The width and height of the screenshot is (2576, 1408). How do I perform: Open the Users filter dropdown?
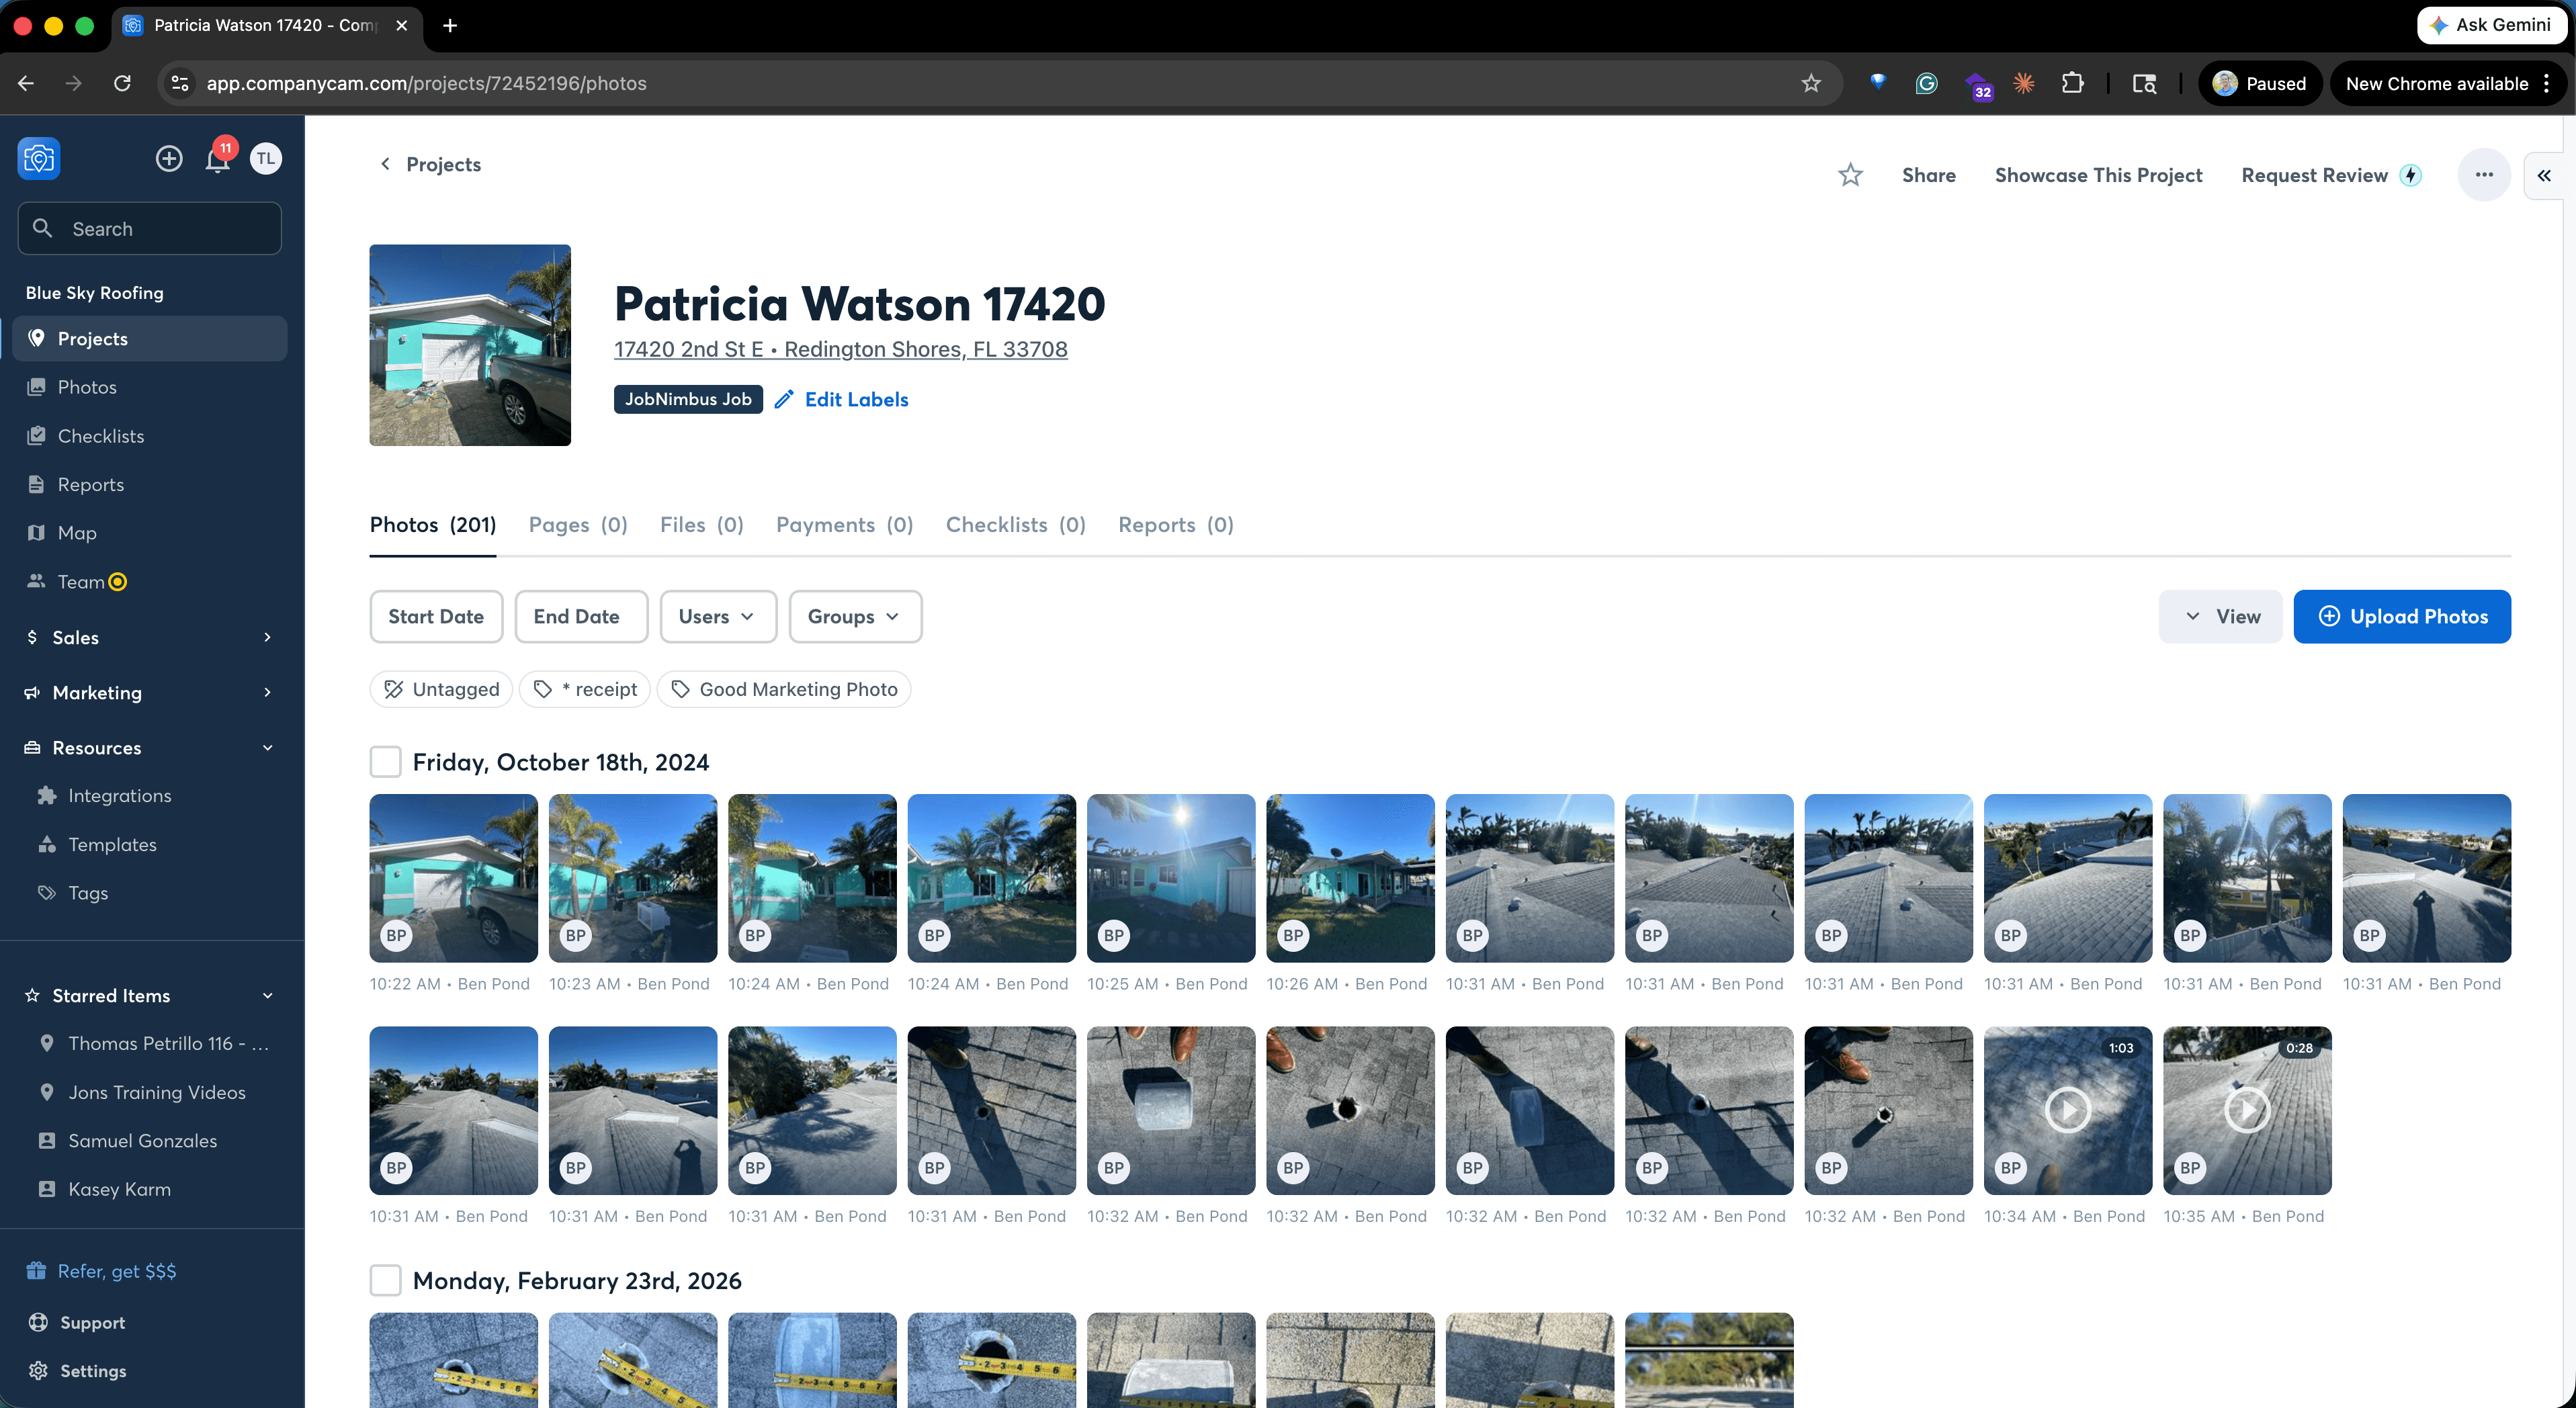pos(717,616)
